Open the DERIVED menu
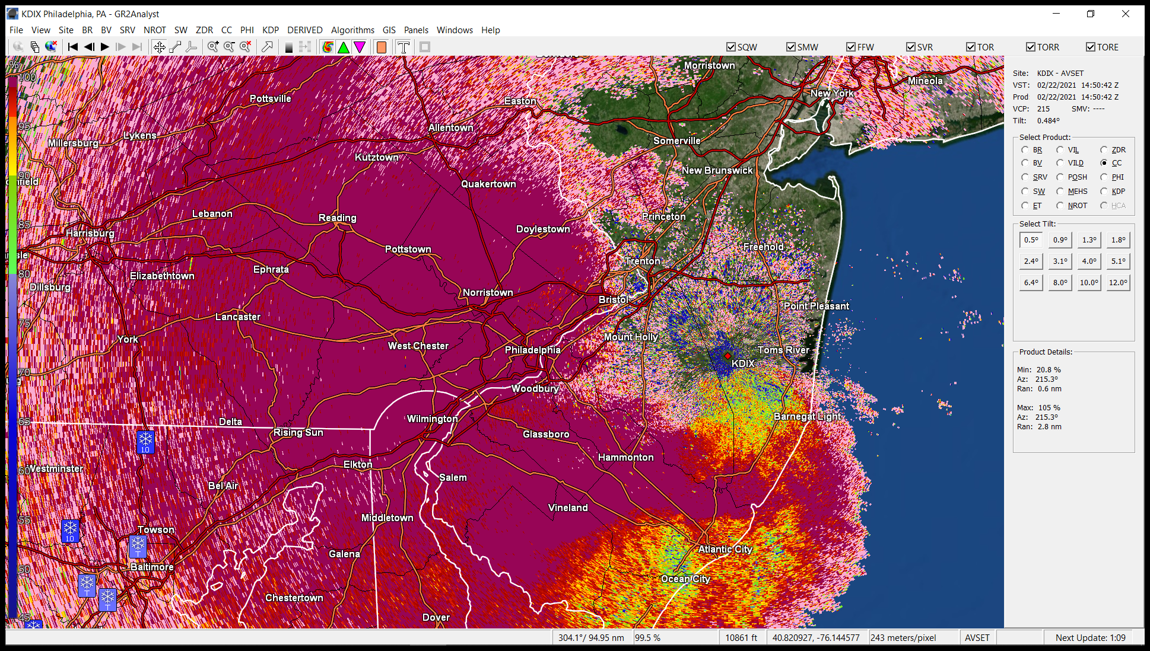Screen dimensions: 1150x651 (304, 30)
